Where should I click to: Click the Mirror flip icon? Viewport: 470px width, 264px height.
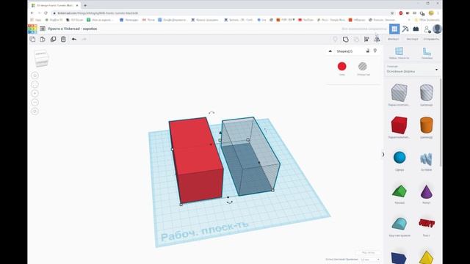point(377,39)
